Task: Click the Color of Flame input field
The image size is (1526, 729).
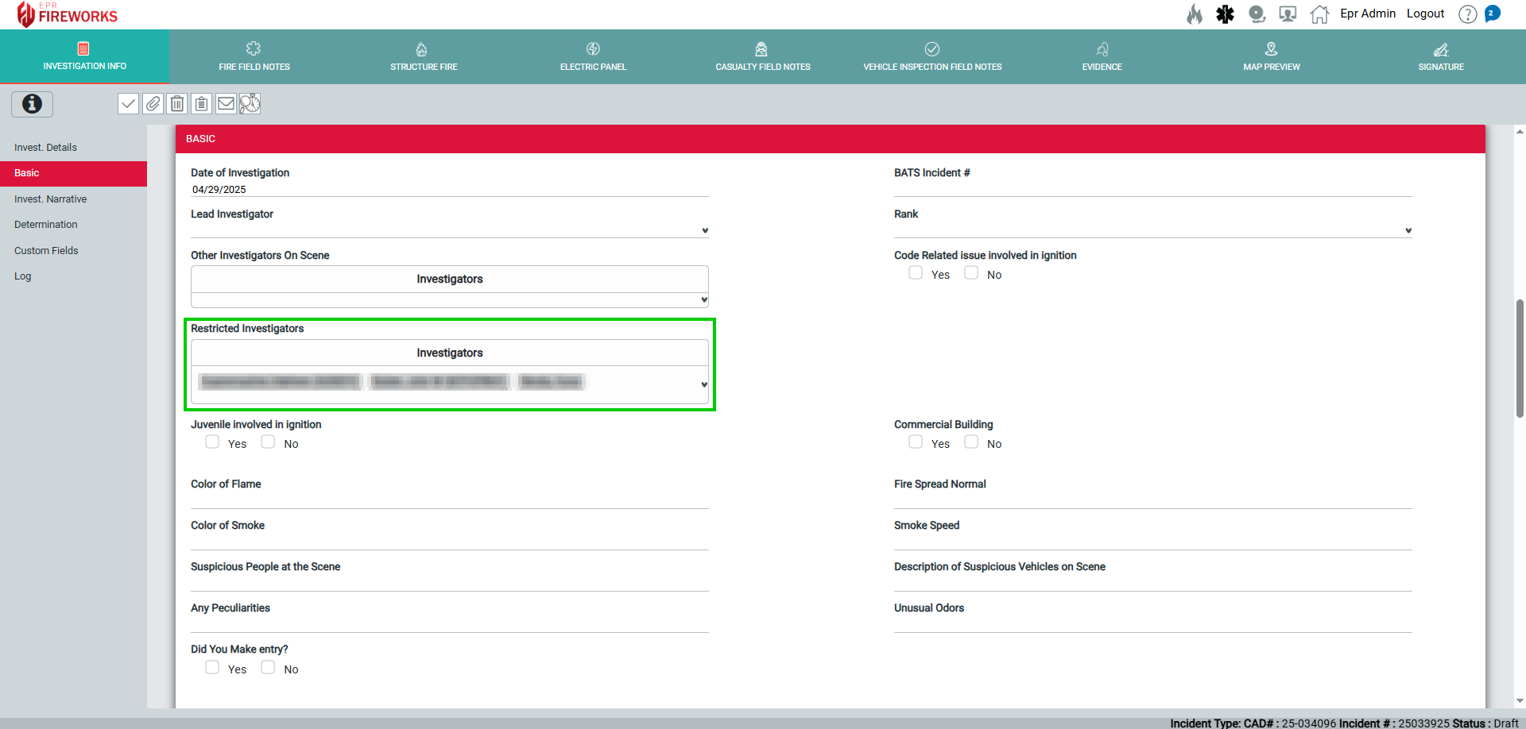Action: 449,500
